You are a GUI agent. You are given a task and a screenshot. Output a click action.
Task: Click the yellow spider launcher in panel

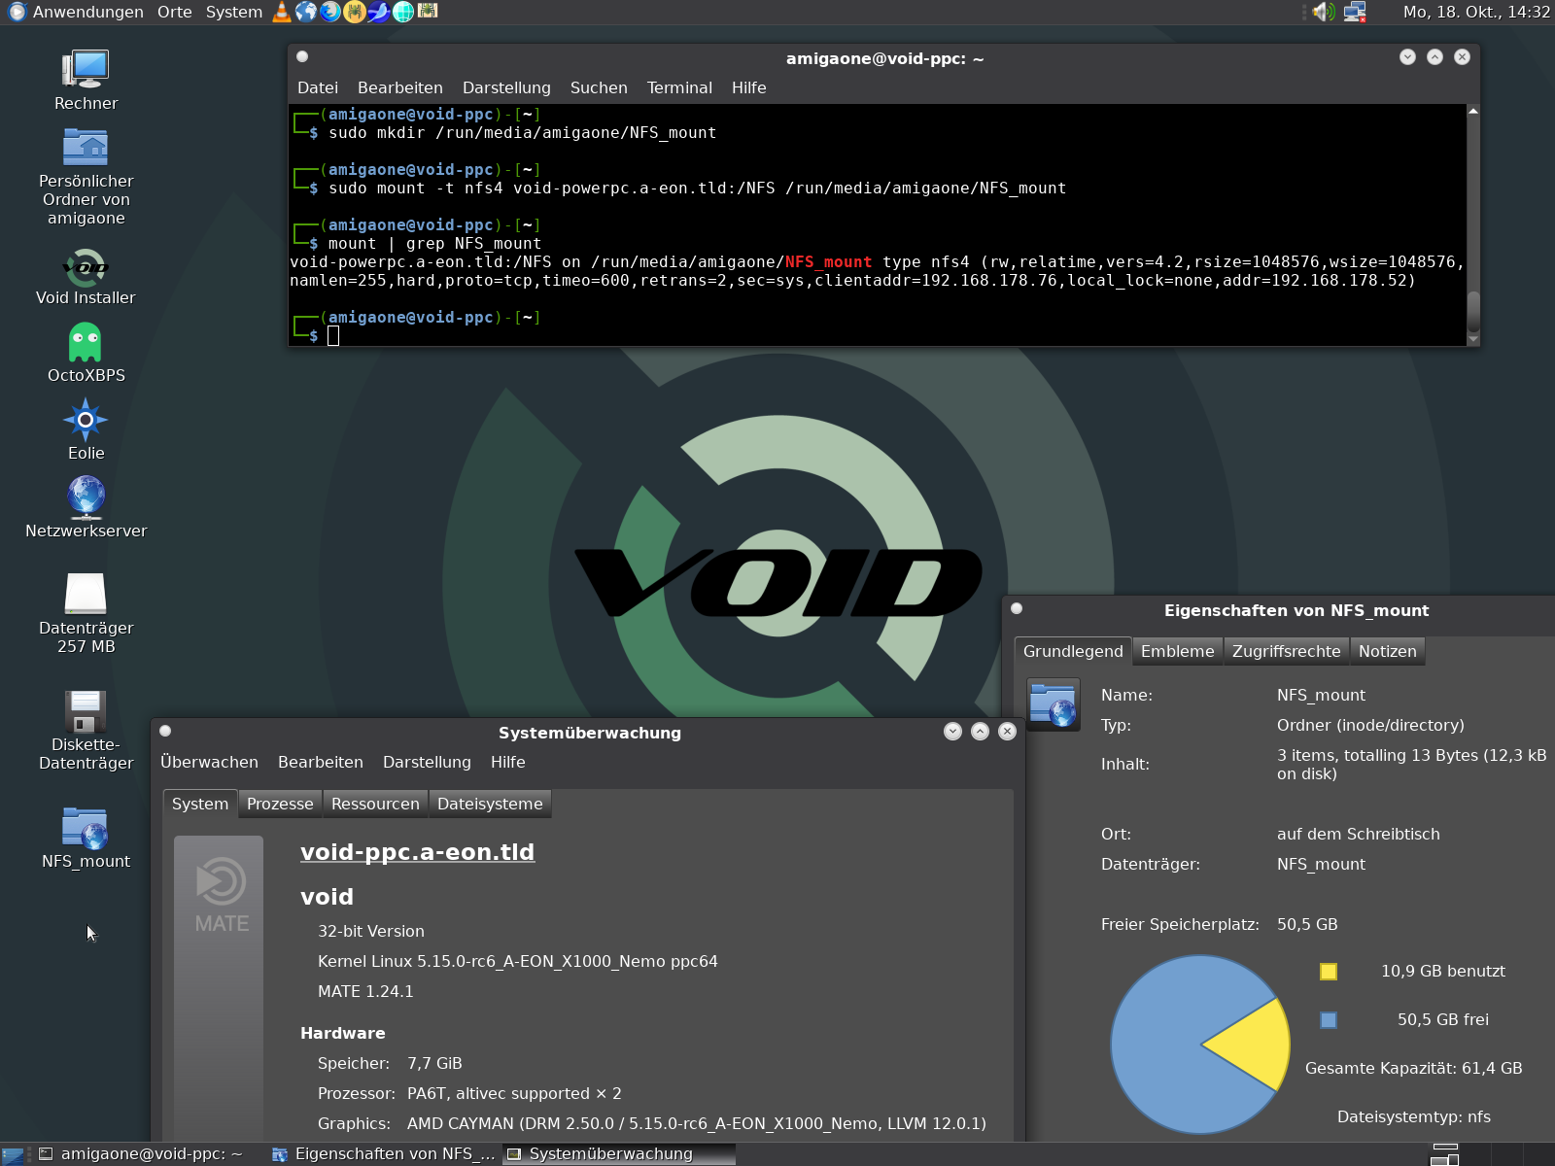coord(355,12)
